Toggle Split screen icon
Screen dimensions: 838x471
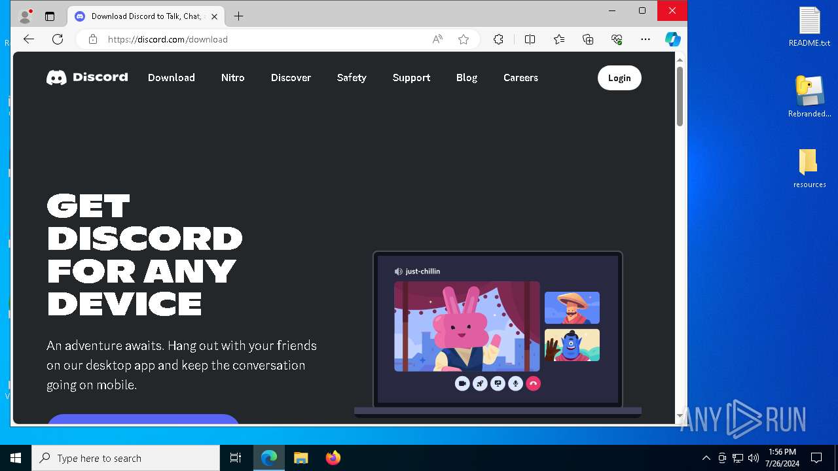(x=530, y=39)
